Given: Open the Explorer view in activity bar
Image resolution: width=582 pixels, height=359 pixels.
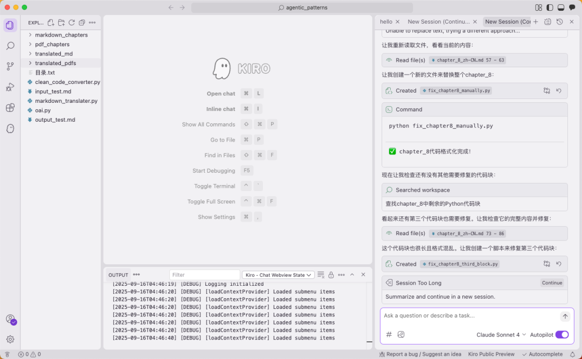Looking at the screenshot, I should point(10,25).
